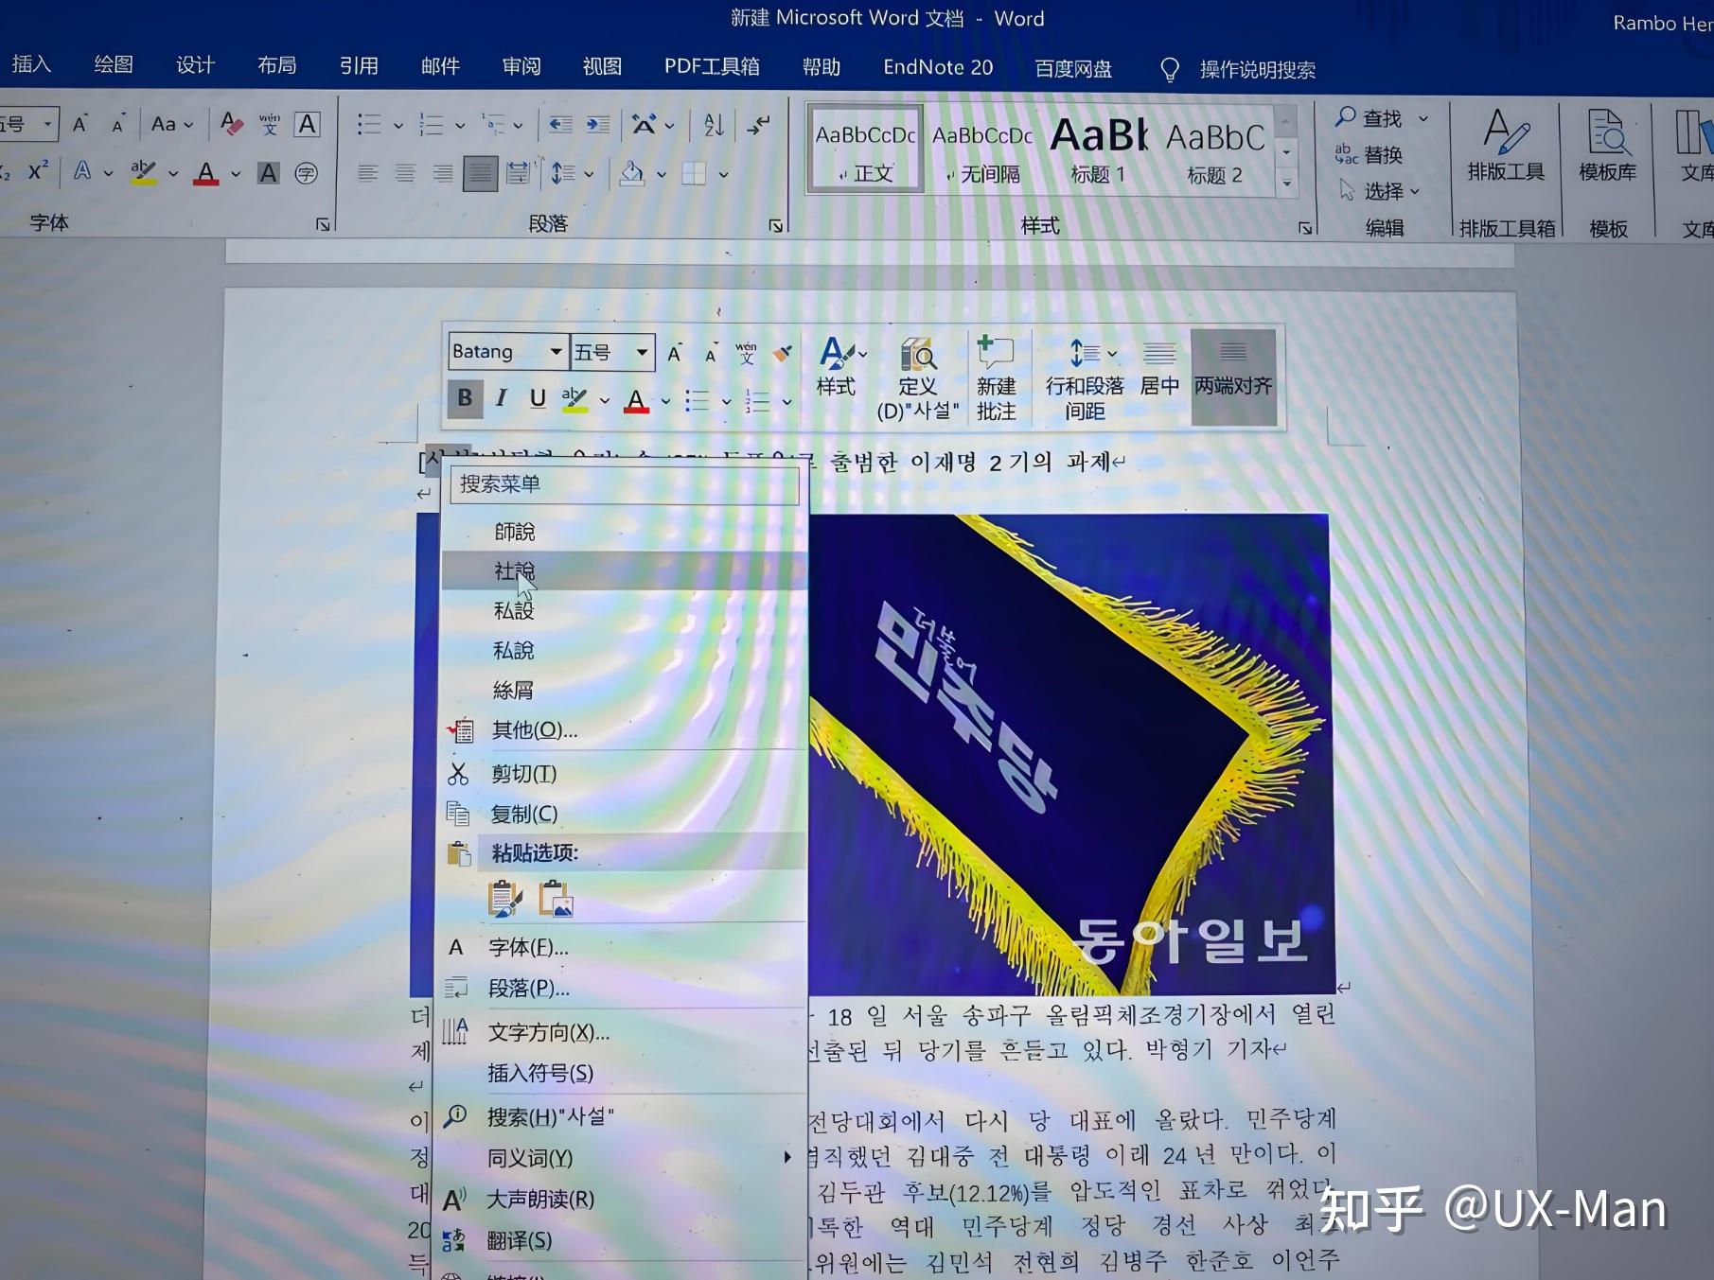
Task: Click the ribbon Change Case Aa button
Action: 171,124
